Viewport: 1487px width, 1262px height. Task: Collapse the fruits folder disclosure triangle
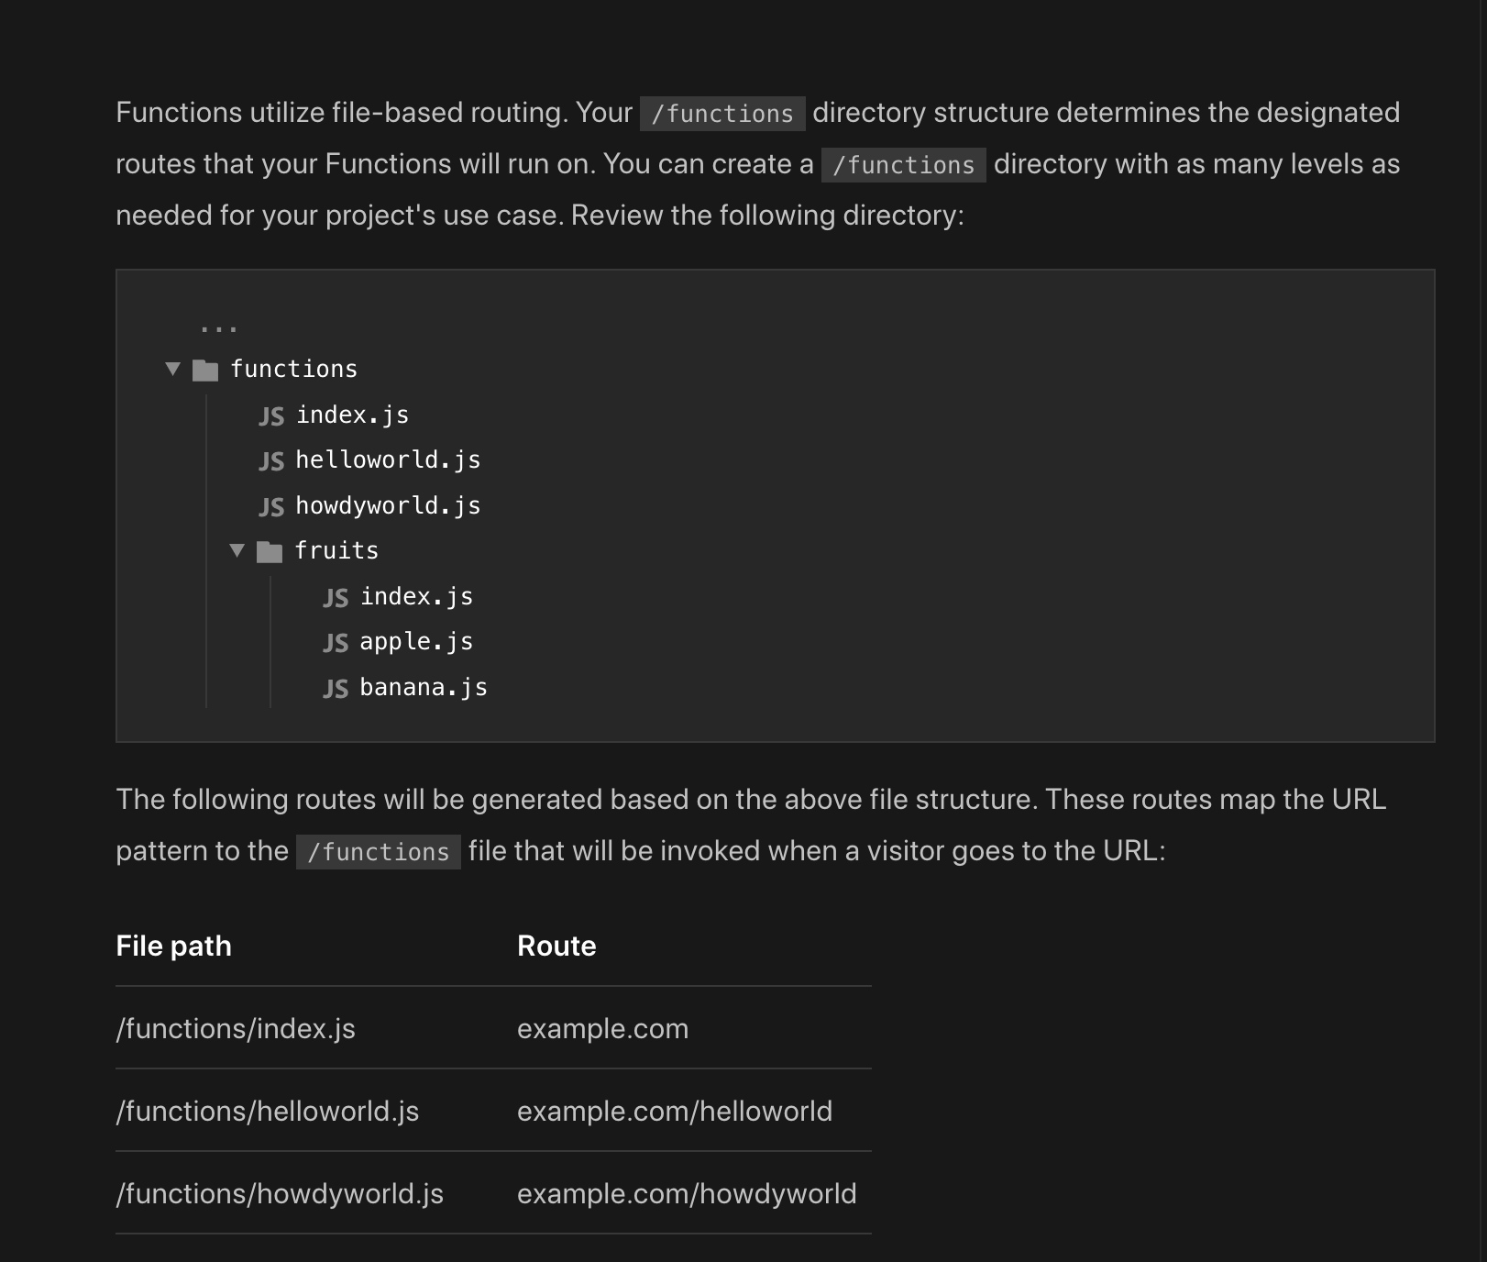pyautogui.click(x=237, y=550)
